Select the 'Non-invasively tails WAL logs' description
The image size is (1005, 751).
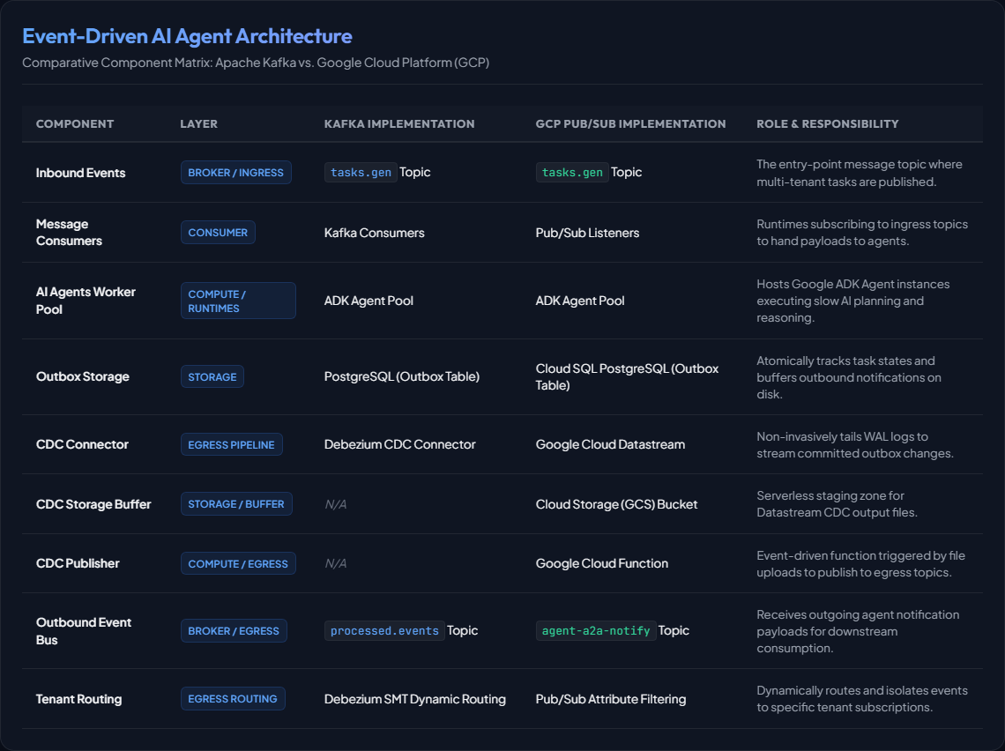pos(855,445)
